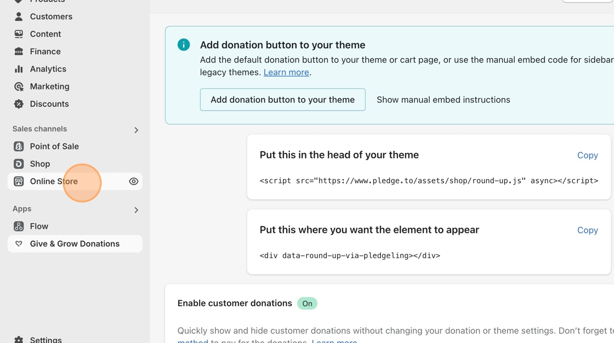614x343 pixels.
Task: Click the round-up.js script code text
Action: pyautogui.click(x=429, y=180)
